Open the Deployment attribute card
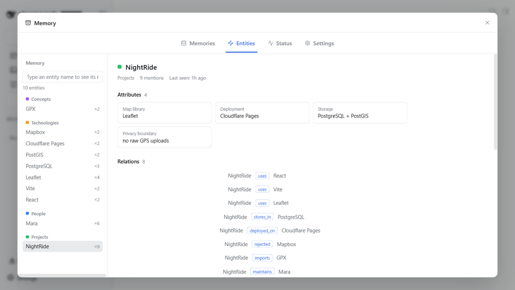Image resolution: width=515 pixels, height=290 pixels. (x=262, y=112)
